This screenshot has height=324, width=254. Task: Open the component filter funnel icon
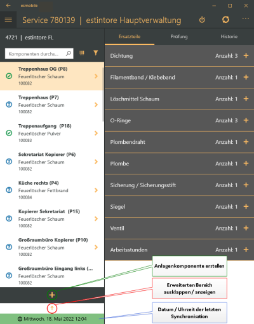point(96,53)
